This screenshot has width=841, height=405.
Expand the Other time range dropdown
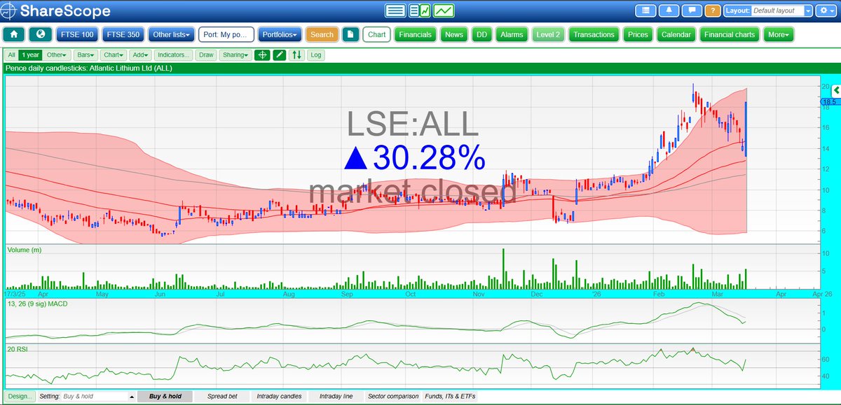pyautogui.click(x=57, y=55)
